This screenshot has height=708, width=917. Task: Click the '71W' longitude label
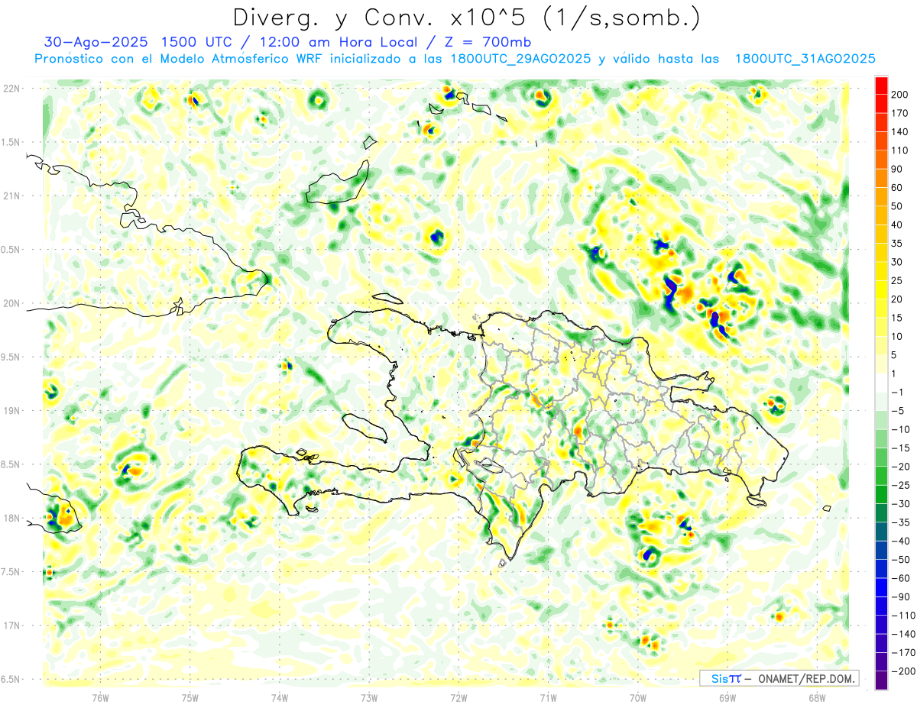coord(548,697)
